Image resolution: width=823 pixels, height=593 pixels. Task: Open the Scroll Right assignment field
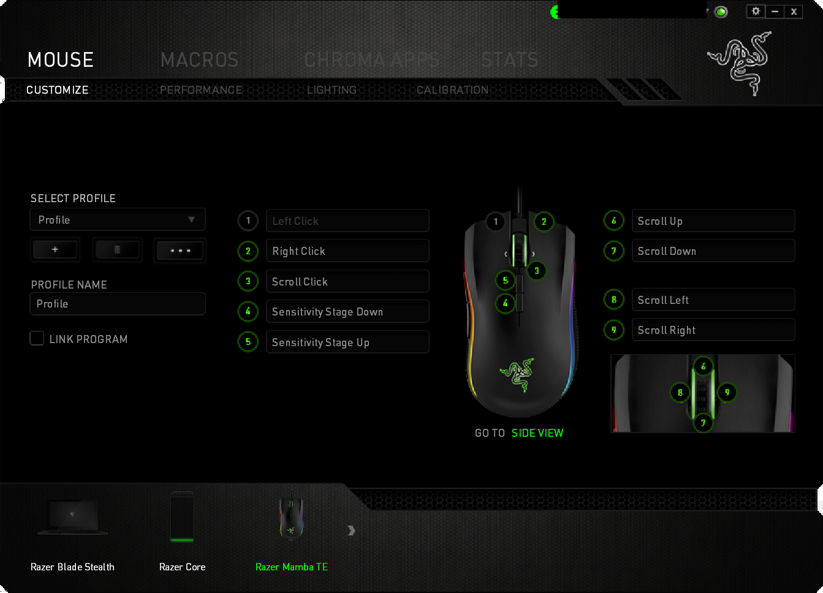713,330
